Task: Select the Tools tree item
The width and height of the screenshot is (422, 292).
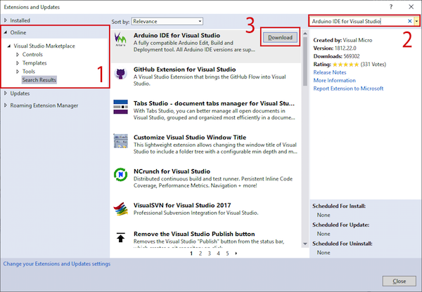Action: click(x=29, y=72)
